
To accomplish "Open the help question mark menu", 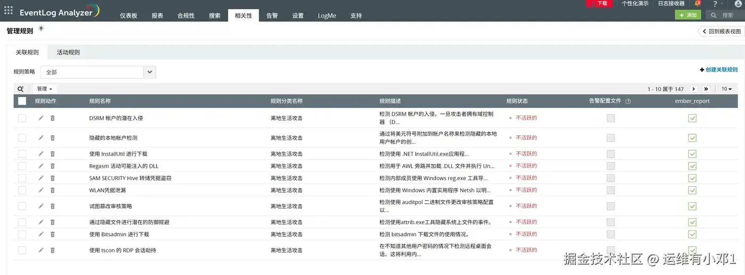I will 715,4.
